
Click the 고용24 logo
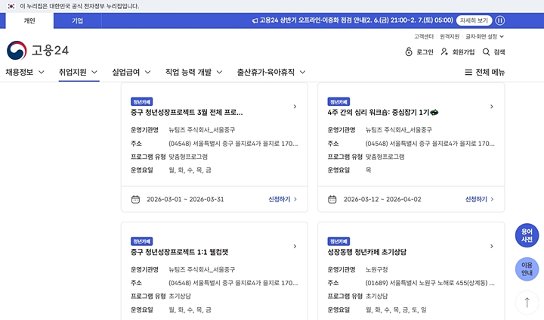click(38, 51)
